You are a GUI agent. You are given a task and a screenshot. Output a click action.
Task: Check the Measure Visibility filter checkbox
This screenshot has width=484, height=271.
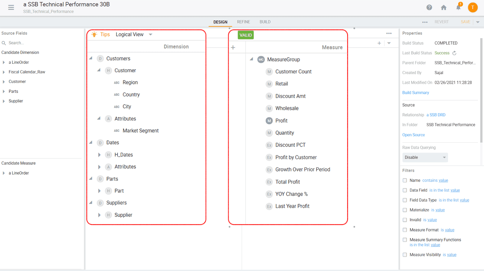click(405, 255)
